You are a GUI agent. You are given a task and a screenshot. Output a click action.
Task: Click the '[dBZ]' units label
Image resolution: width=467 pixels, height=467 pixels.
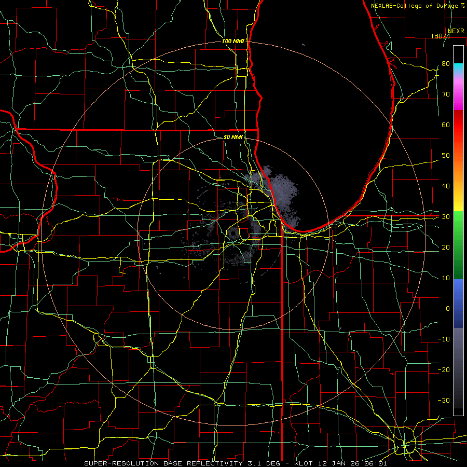point(441,36)
